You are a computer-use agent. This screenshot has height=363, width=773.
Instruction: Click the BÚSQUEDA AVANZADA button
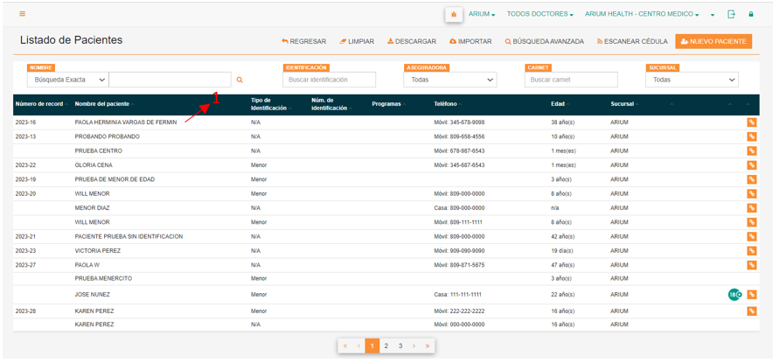544,41
